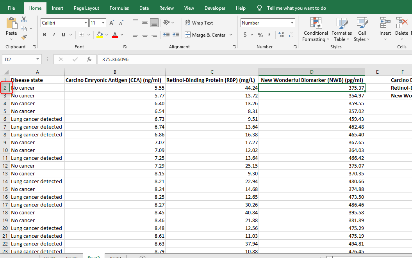Open the Calibri font name dropdown

pos(86,23)
